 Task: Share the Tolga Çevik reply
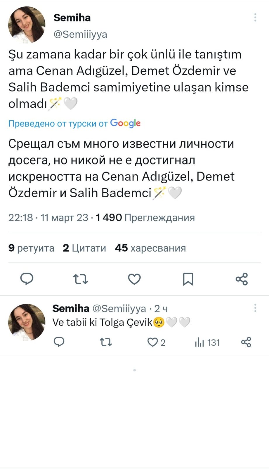point(246,342)
